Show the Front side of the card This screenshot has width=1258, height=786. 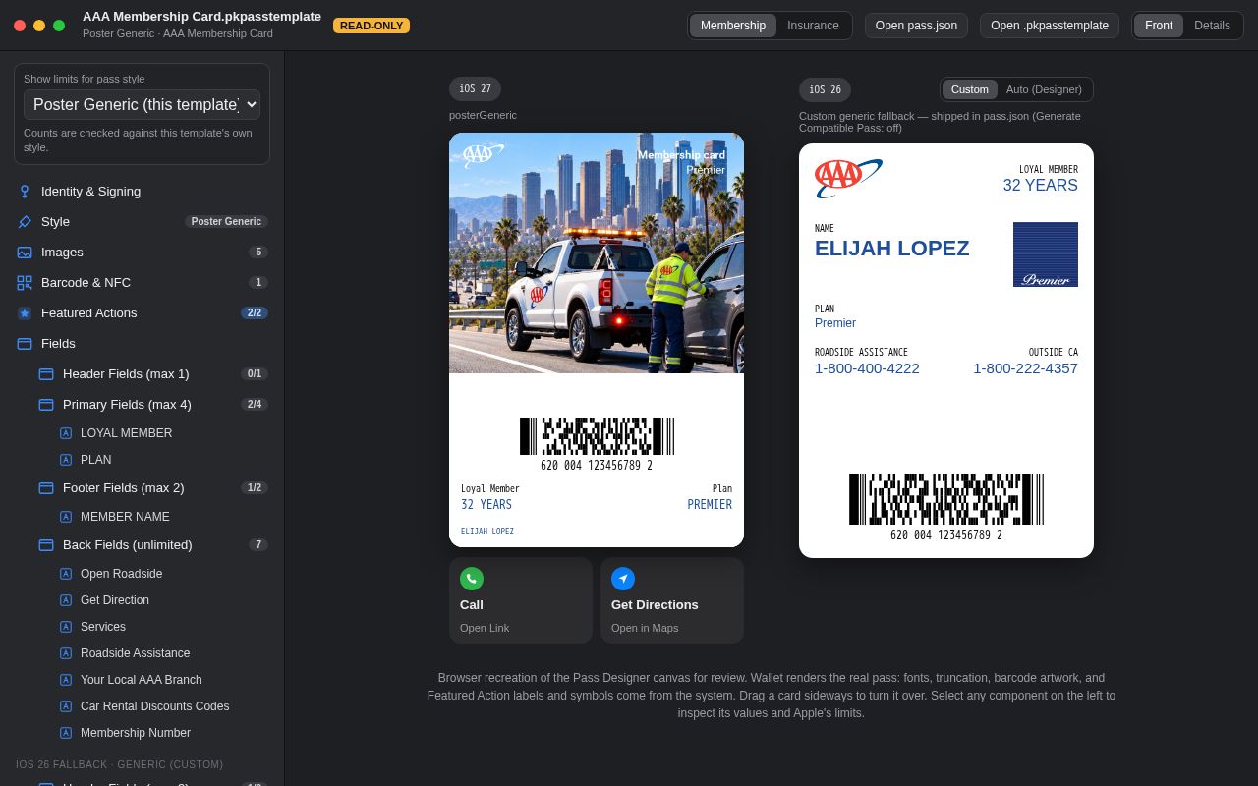click(1159, 26)
